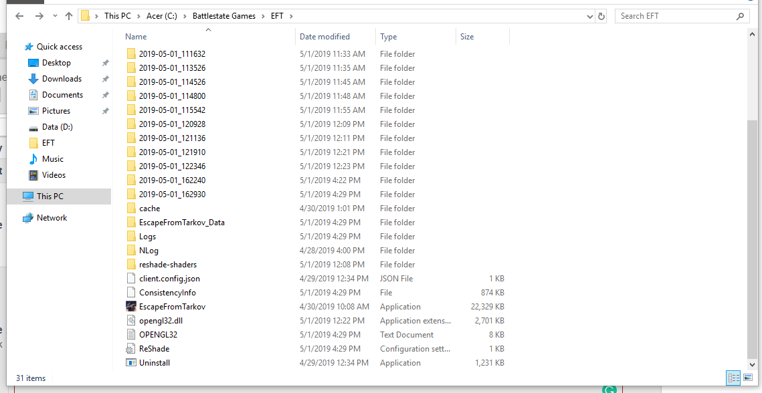This screenshot has height=393, width=762.
Task: Open Downloads from Quick access
Action: pos(62,79)
